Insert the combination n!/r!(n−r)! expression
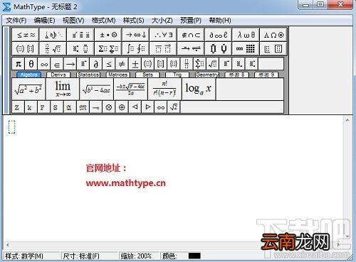 [x=164, y=89]
